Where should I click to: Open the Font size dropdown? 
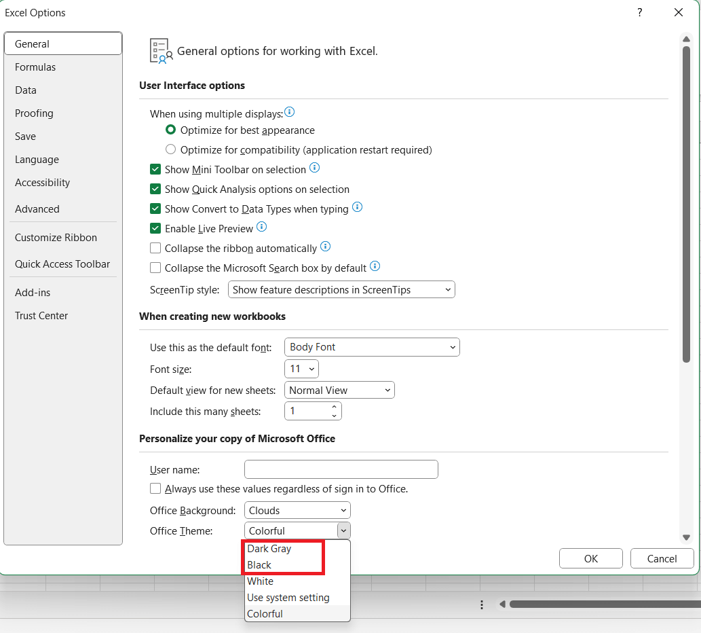click(301, 369)
